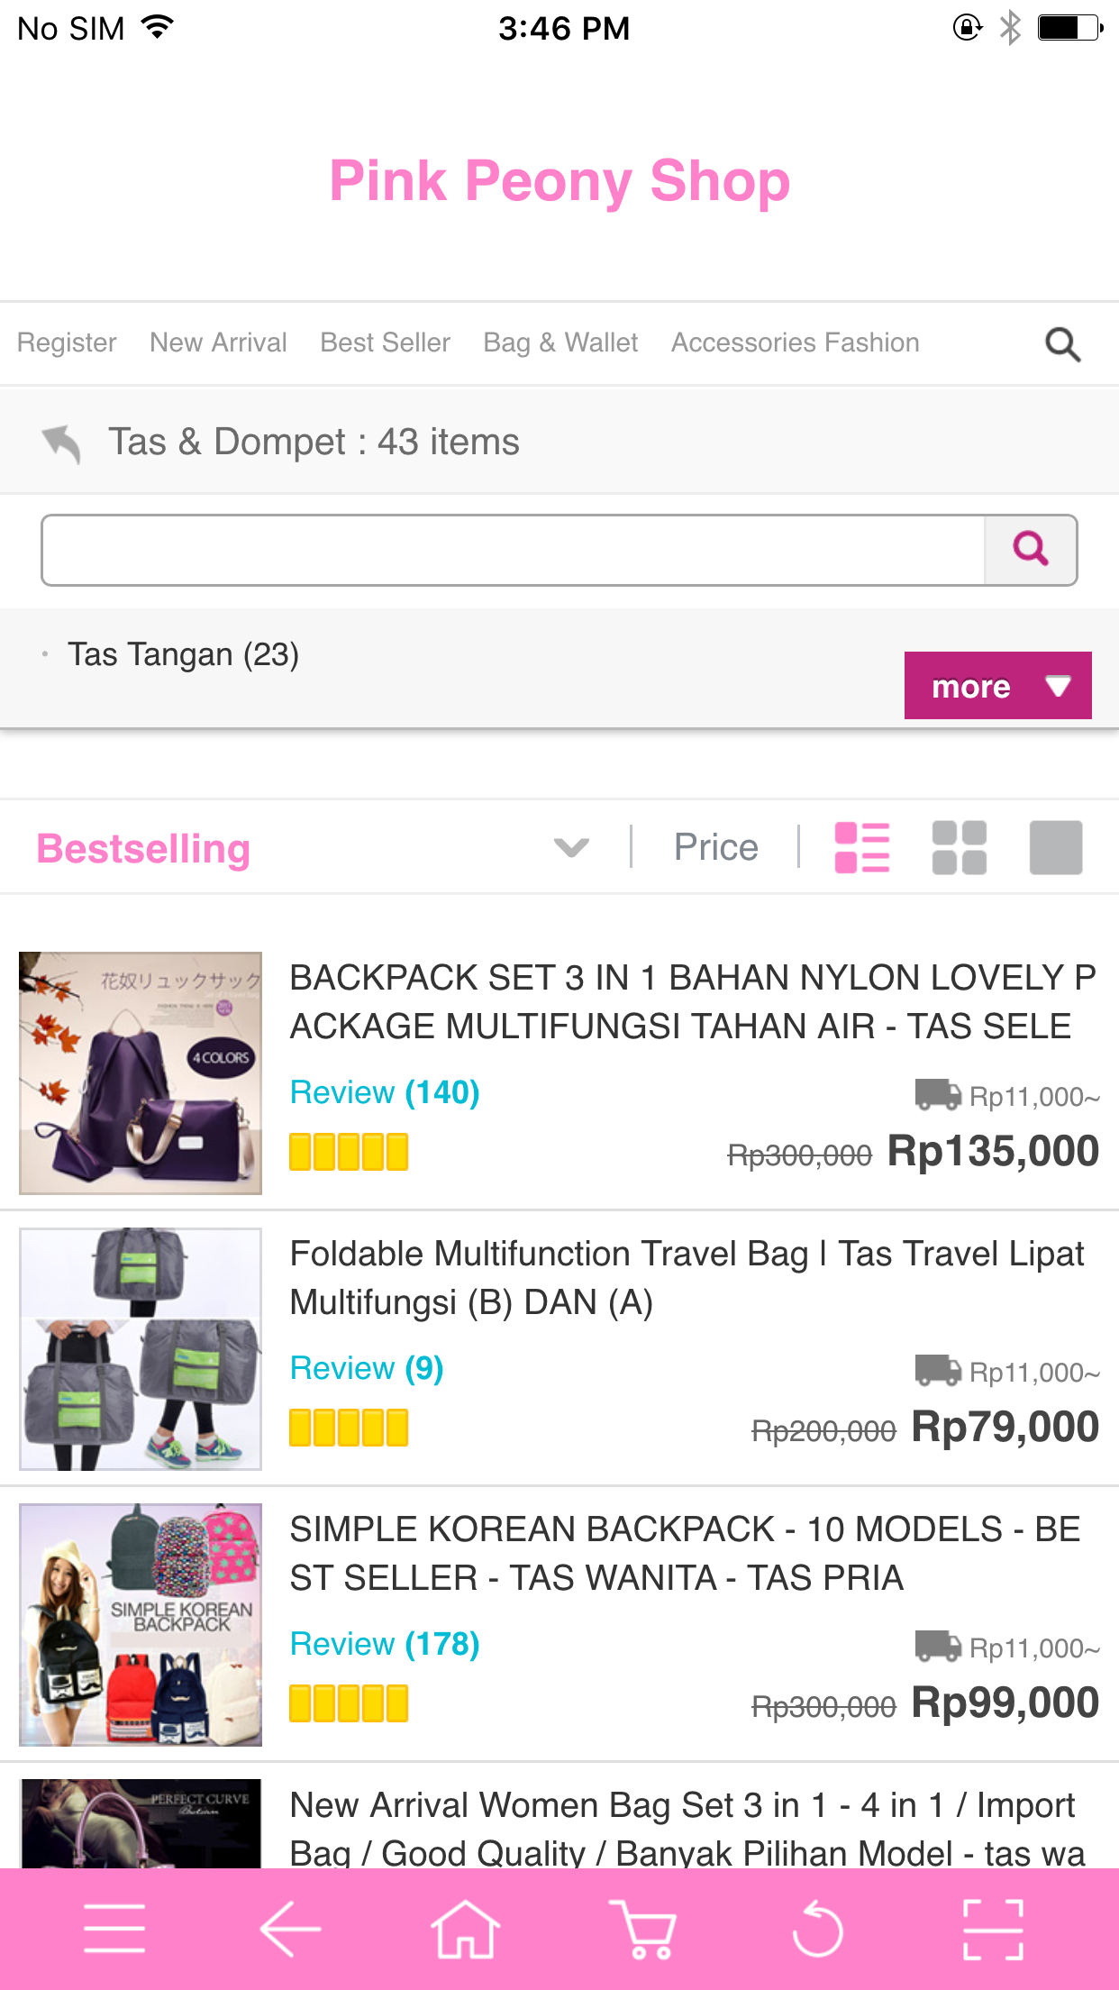1119x1990 pixels.
Task: Switch to grid view layout
Action: coord(960,848)
